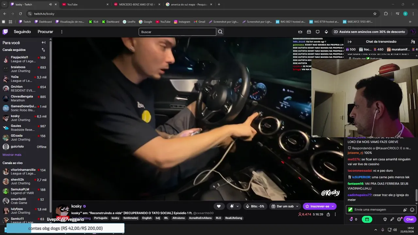Click green chest claim bonus button
Viewport: 418px width, 235px height.
tap(367, 219)
